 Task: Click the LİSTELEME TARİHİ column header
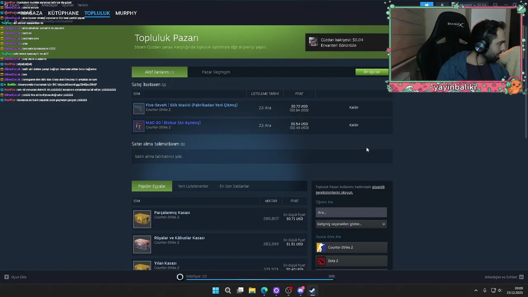point(265,94)
